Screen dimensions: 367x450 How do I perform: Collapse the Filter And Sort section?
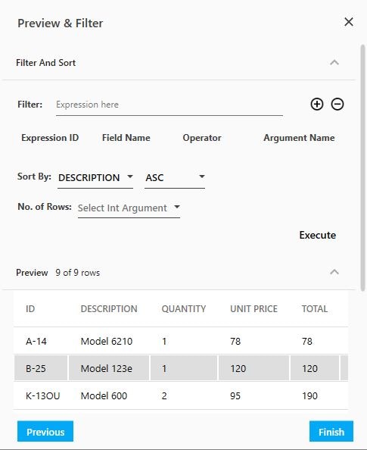tap(334, 62)
